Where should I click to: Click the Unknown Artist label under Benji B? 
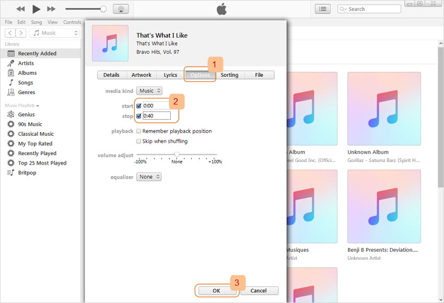pyautogui.click(x=364, y=258)
